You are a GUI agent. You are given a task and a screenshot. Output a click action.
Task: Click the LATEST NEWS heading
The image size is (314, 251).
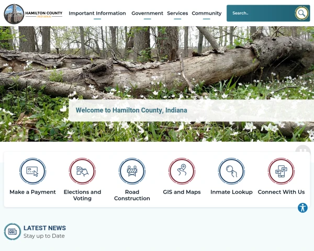(44, 228)
